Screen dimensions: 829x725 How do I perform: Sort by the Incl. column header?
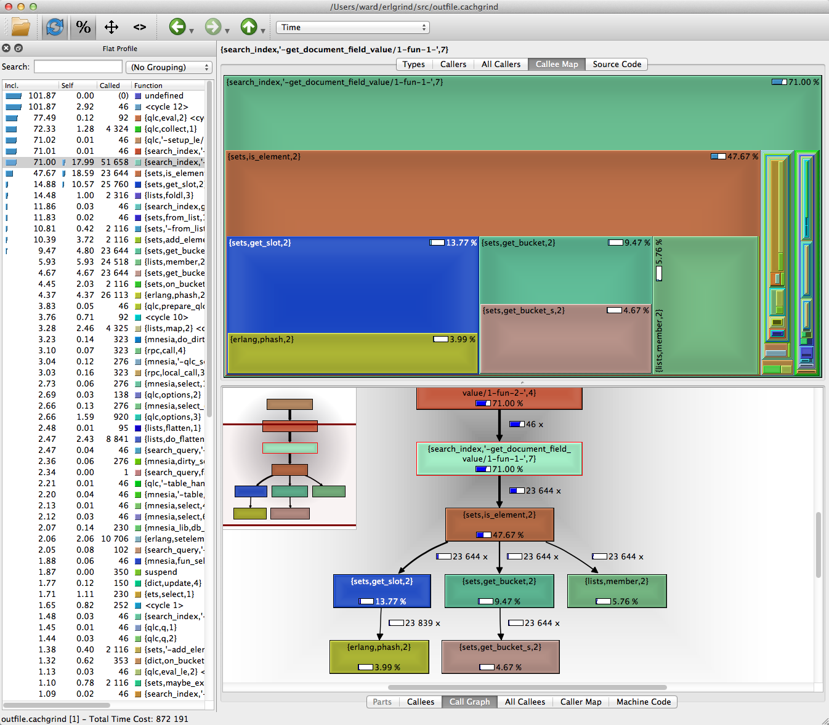click(x=30, y=86)
